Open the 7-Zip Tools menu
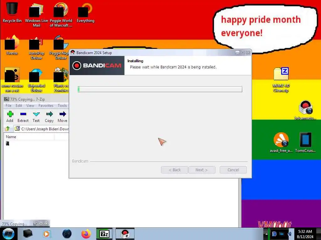 pos(62,106)
